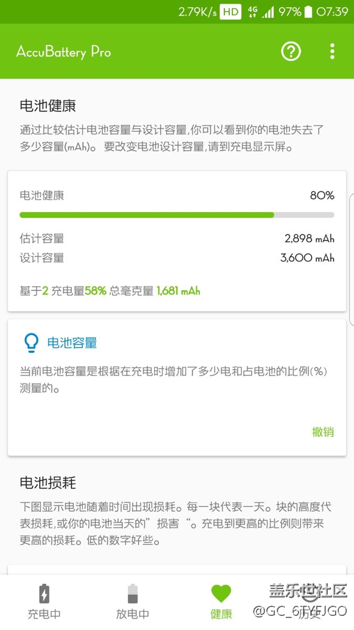Open the overflow menu with three dots
Image resolution: width=354 pixels, height=630 pixels.
332,51
